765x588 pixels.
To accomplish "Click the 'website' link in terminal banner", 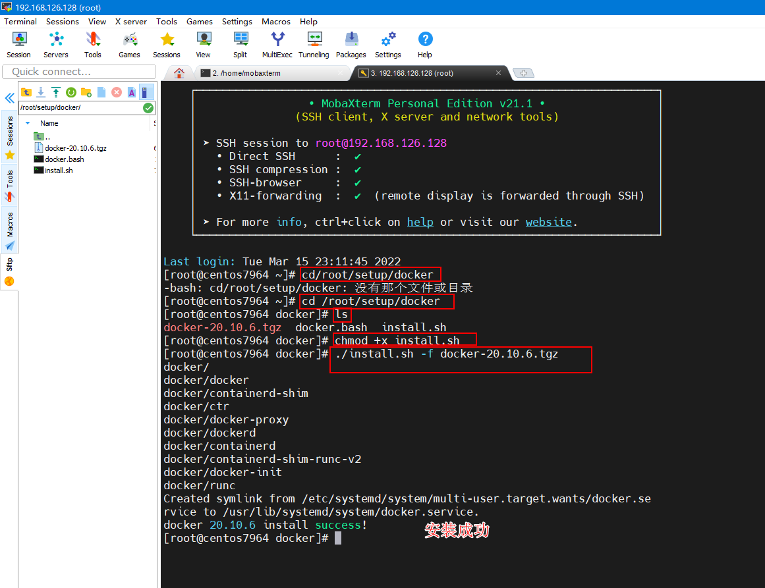I will pos(548,222).
